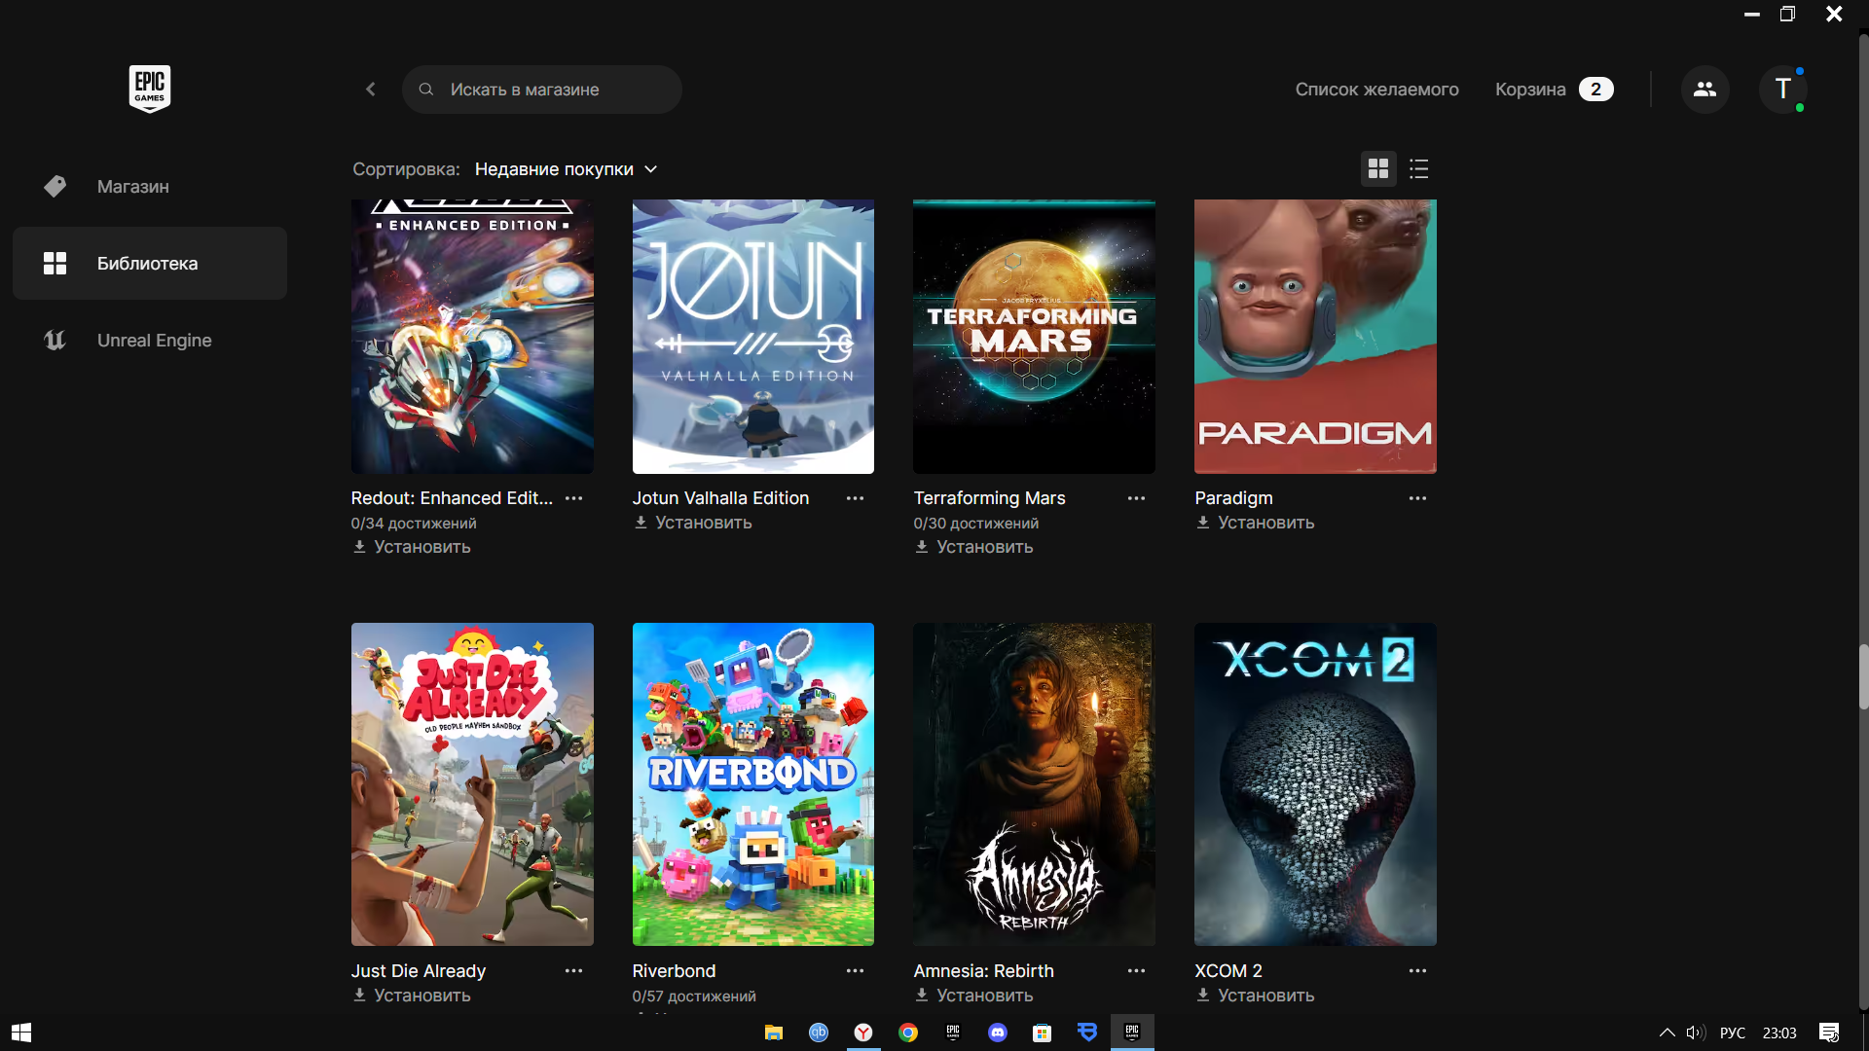1869x1051 pixels.
Task: Open the notification center icon
Action: click(1829, 1033)
